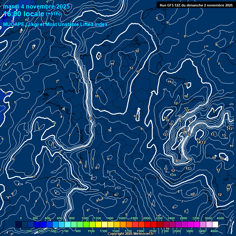
Task: Click the 'Copyright 2025 Meteociel.fr' text
Action: pos(131,234)
